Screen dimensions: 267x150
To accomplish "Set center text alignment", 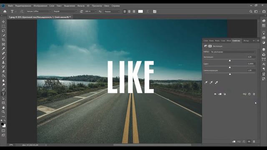I will 129,12.
